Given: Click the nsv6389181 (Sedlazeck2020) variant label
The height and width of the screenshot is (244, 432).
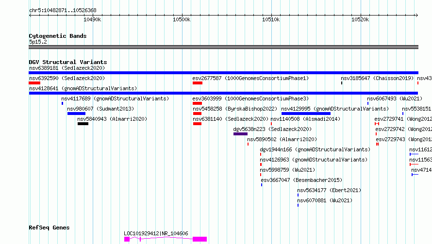Looking at the screenshot, I should click(x=67, y=68).
